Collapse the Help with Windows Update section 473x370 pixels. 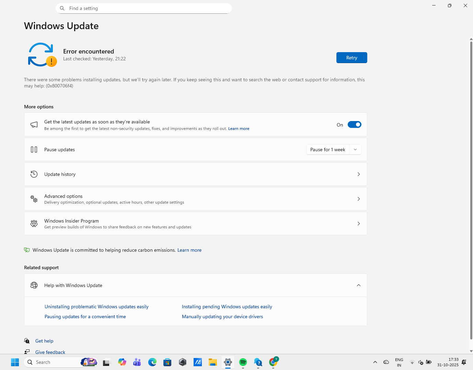pos(359,285)
